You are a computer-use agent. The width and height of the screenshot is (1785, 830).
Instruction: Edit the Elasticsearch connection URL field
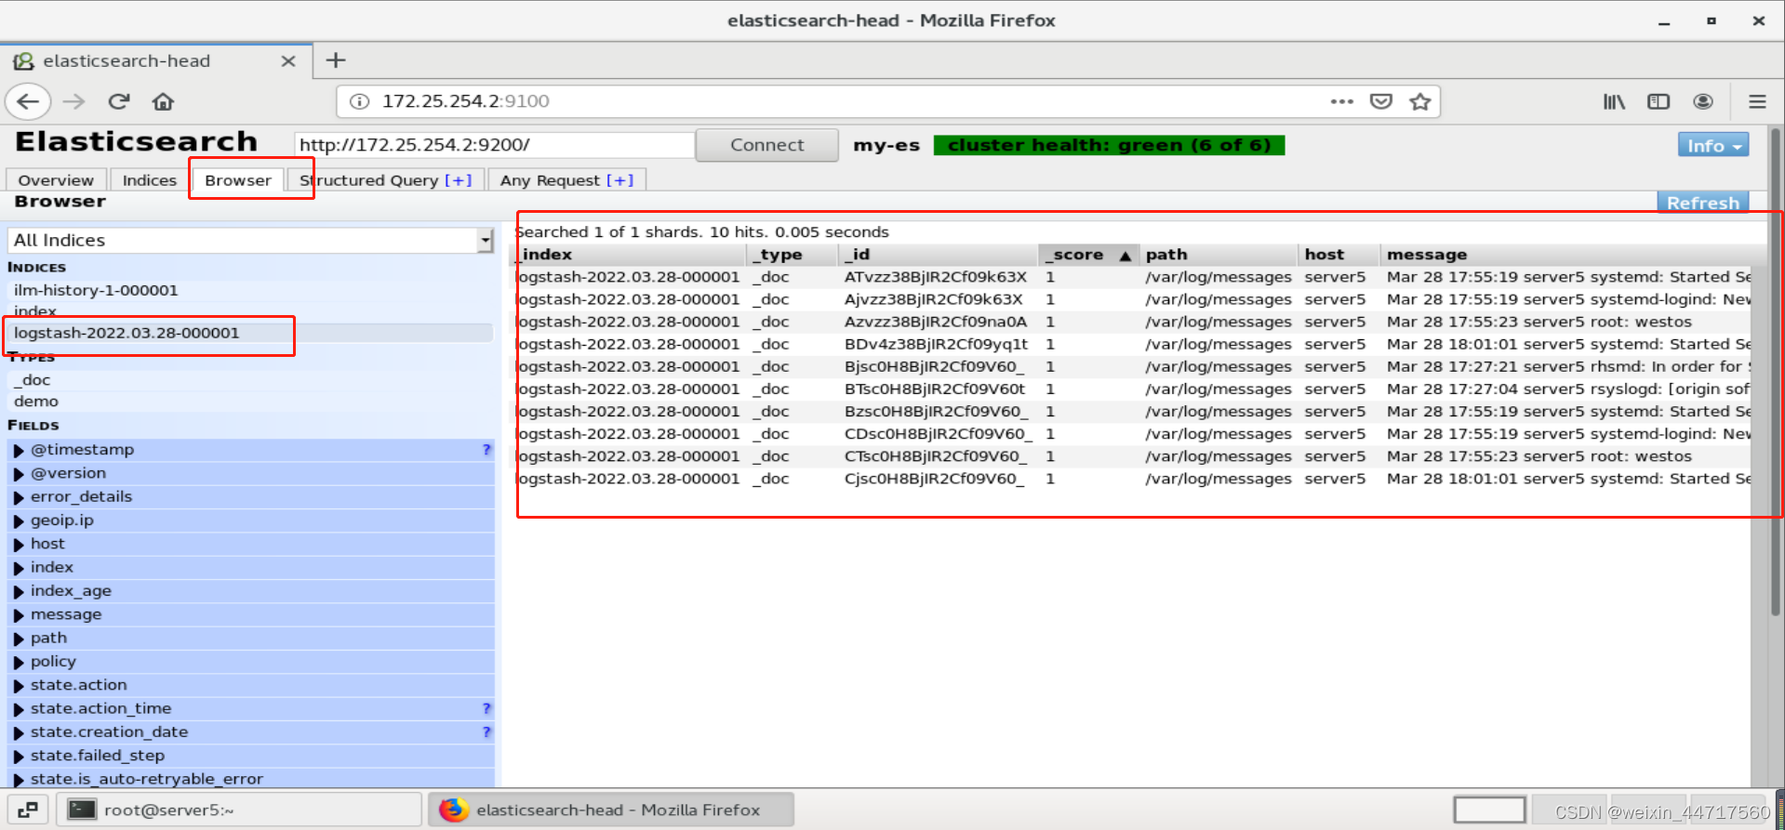pos(494,145)
